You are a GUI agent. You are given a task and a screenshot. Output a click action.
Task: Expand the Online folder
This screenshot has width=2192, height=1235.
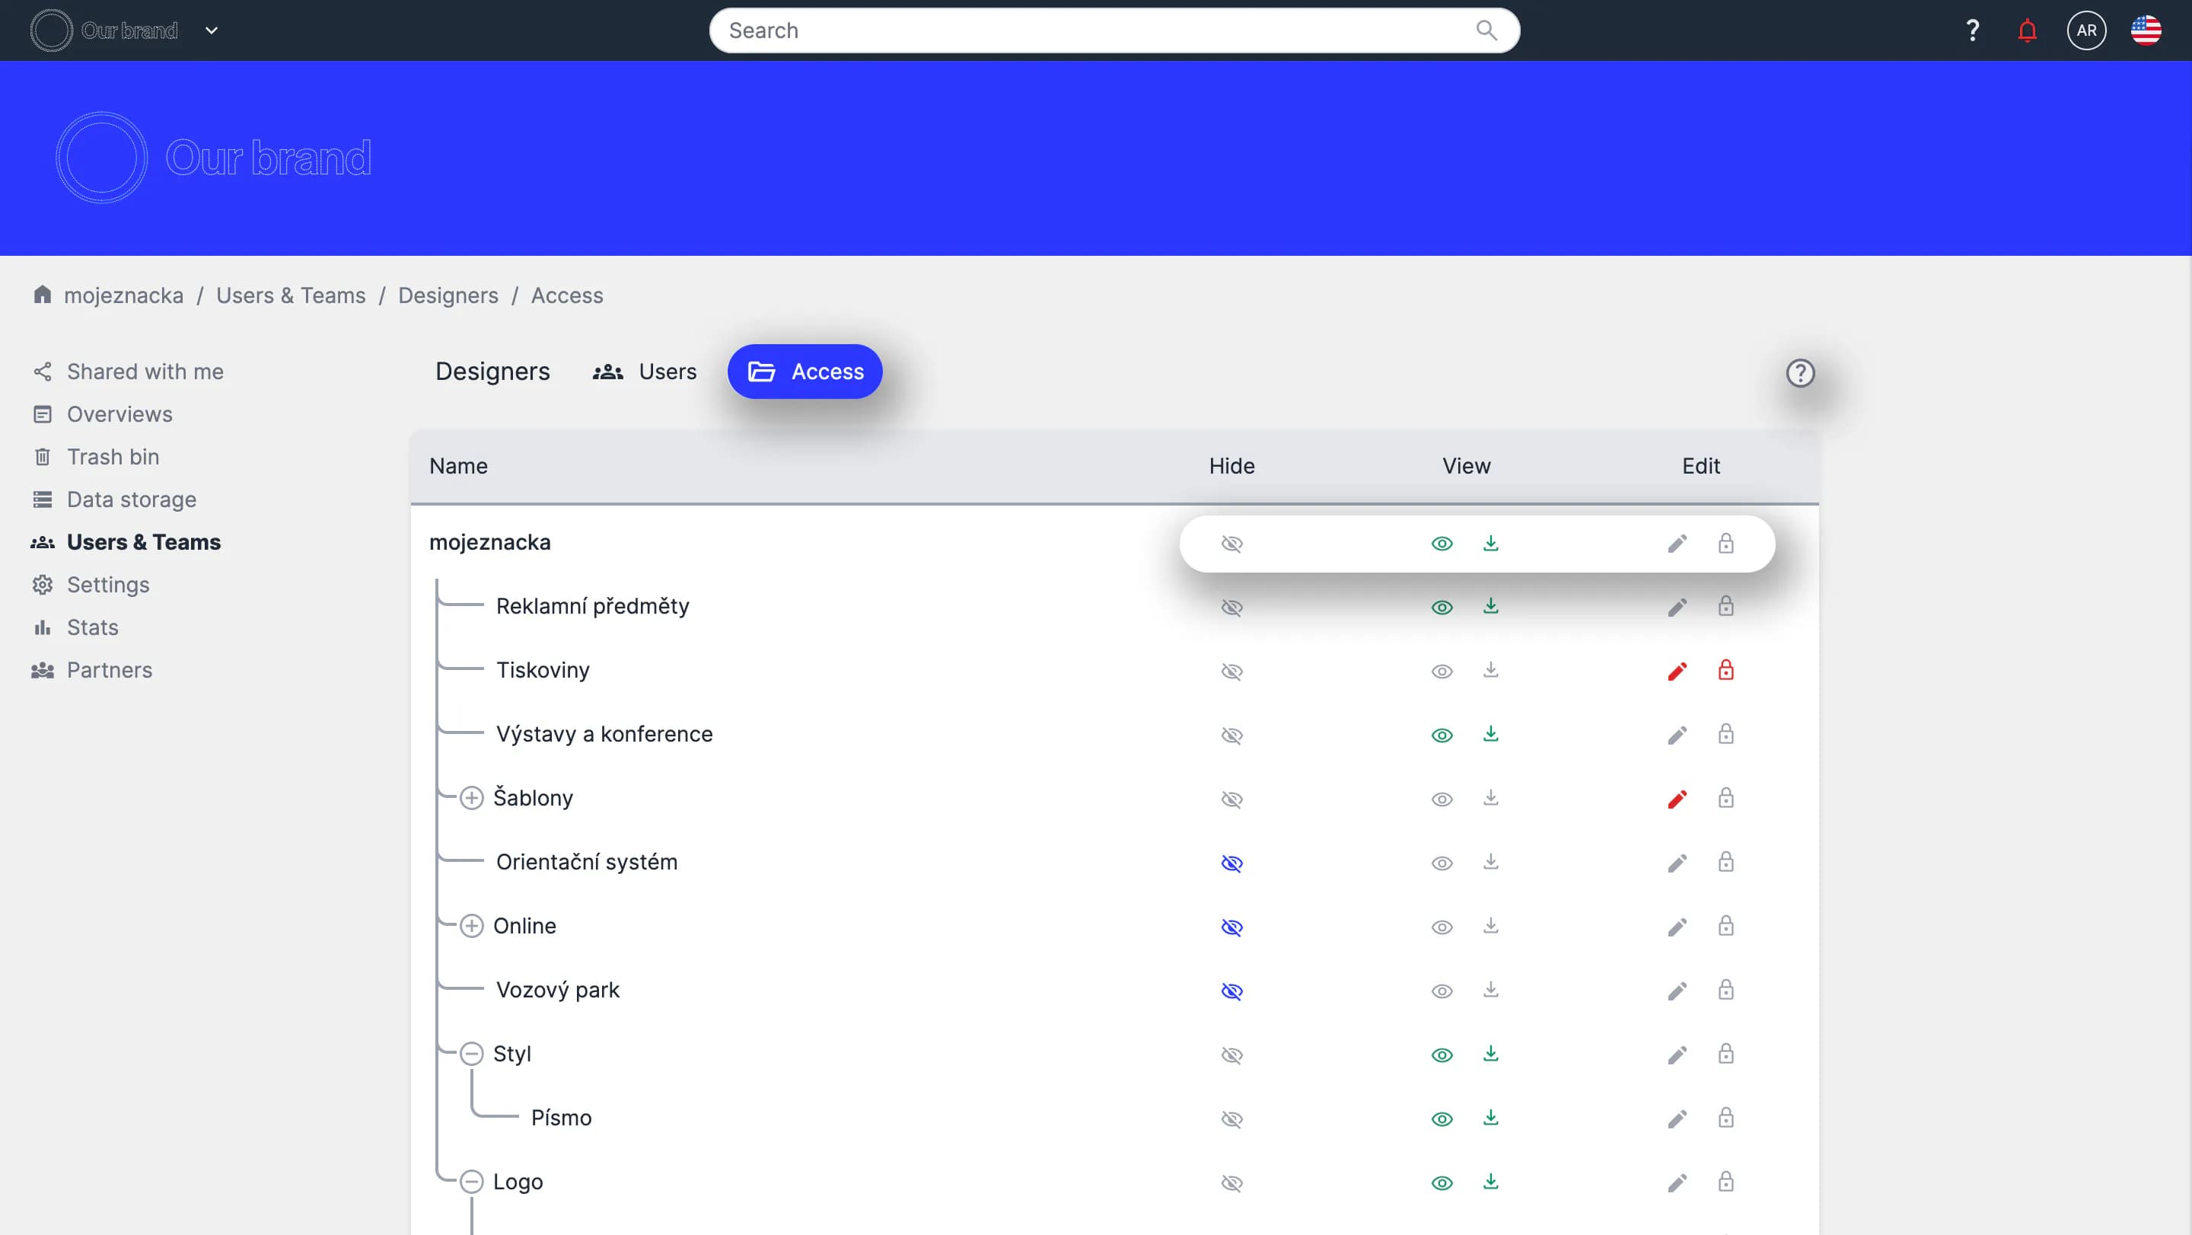[471, 926]
